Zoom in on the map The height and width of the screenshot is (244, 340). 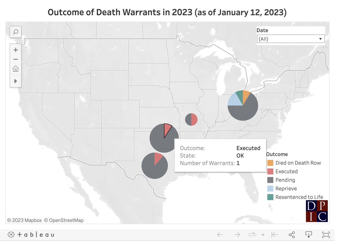16,50
